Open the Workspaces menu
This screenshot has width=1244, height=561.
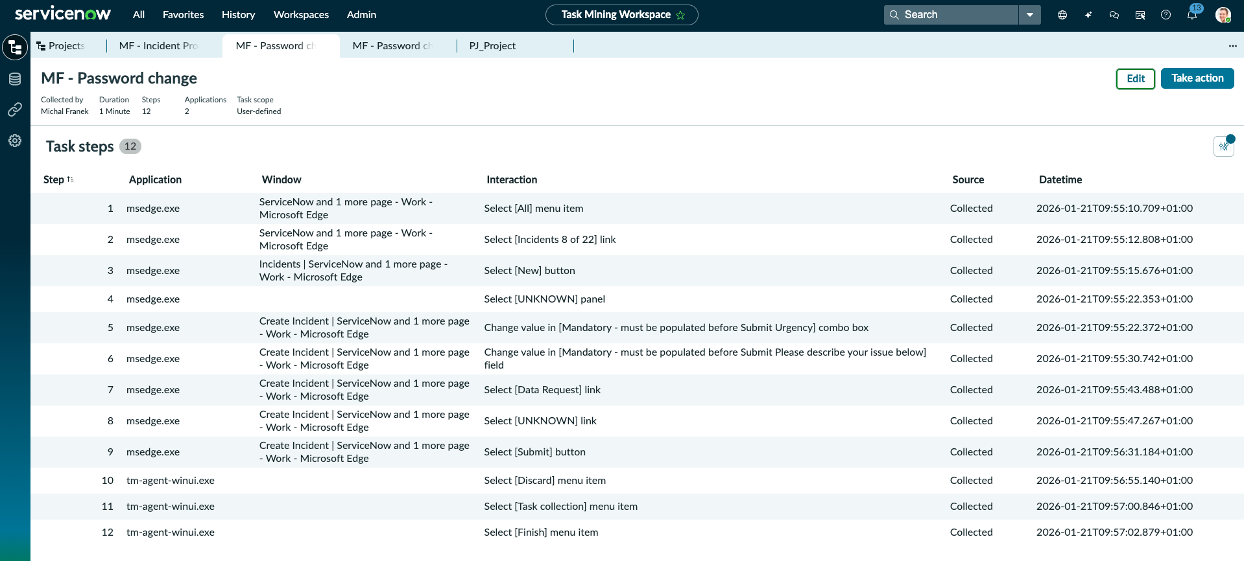301,15
